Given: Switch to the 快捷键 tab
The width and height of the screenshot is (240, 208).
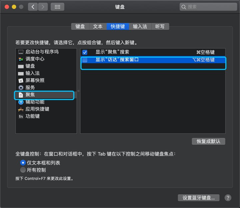Looking at the screenshot, I should 118,26.
